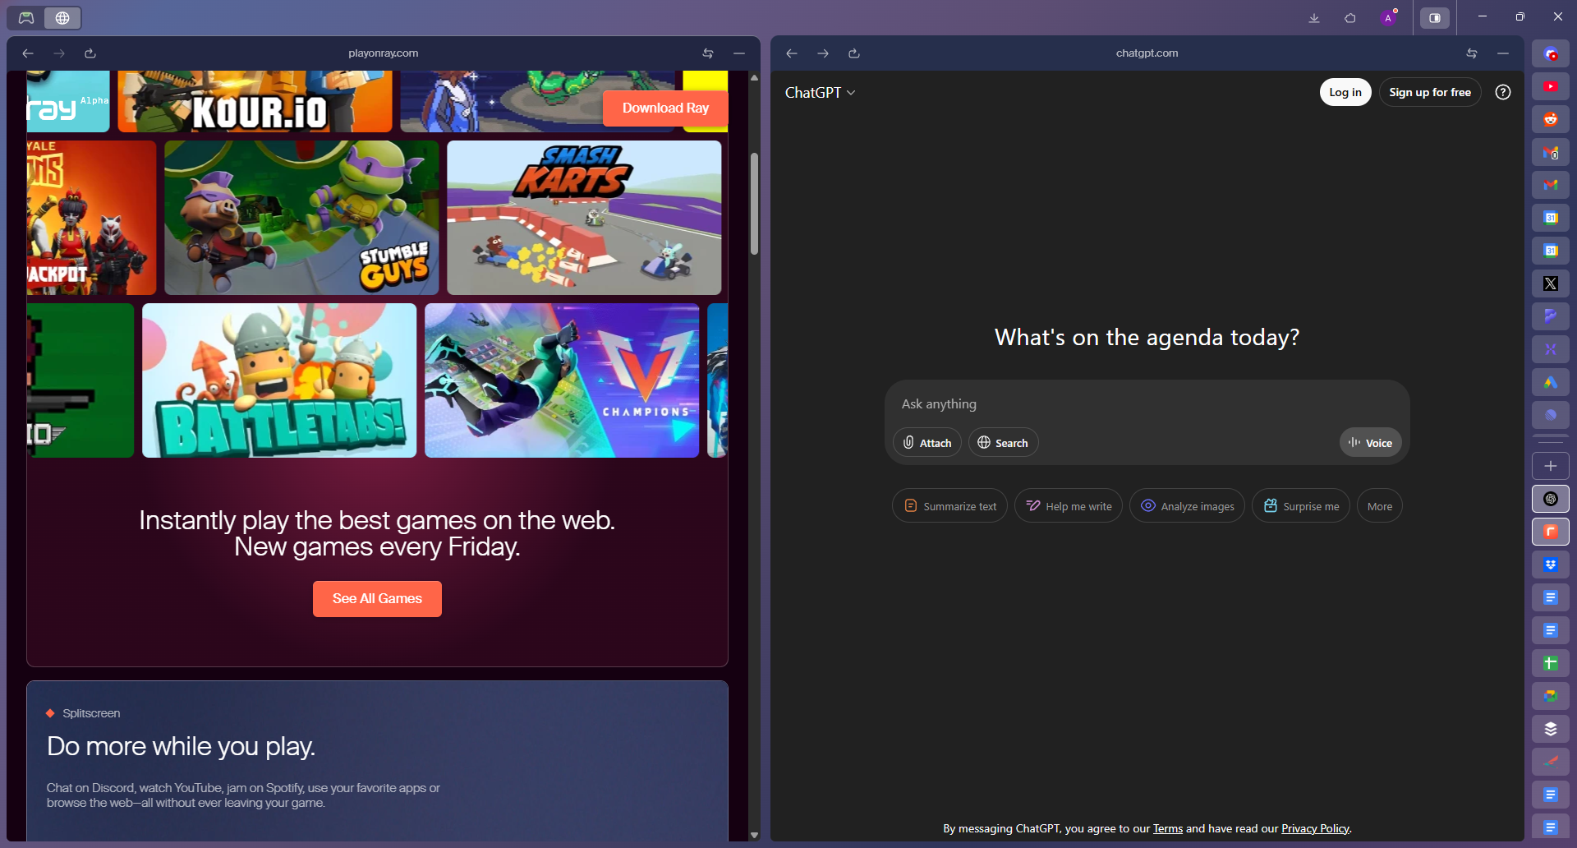The height and width of the screenshot is (848, 1577).
Task: Open the Google Sheets sidebar app
Action: point(1551,663)
